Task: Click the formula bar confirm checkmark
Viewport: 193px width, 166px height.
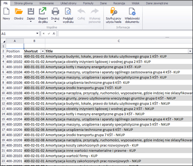Action: click(49, 33)
